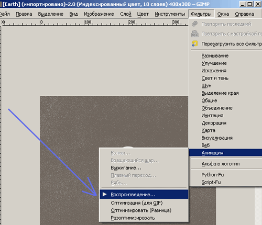Expand the Искажения submenu

pos(226,71)
